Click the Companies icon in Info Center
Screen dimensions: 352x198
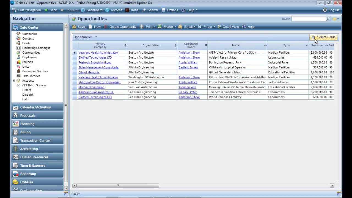tap(18, 34)
